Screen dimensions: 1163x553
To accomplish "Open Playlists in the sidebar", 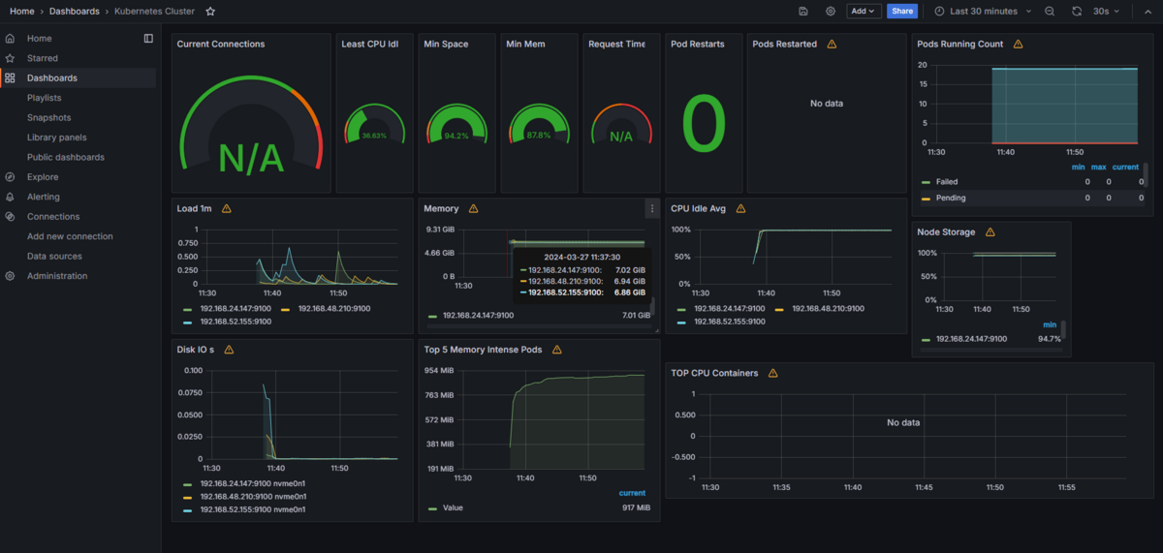I will tap(45, 98).
